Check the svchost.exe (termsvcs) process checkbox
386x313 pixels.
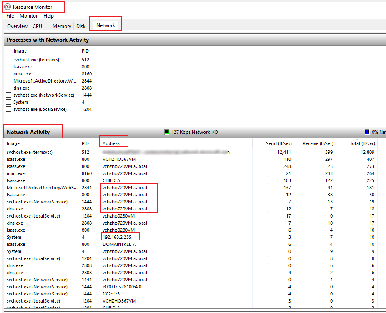tap(9, 59)
